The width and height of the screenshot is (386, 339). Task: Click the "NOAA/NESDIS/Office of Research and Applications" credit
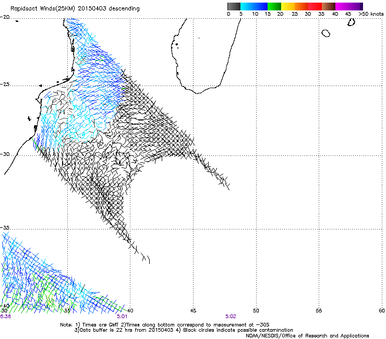click(x=307, y=336)
